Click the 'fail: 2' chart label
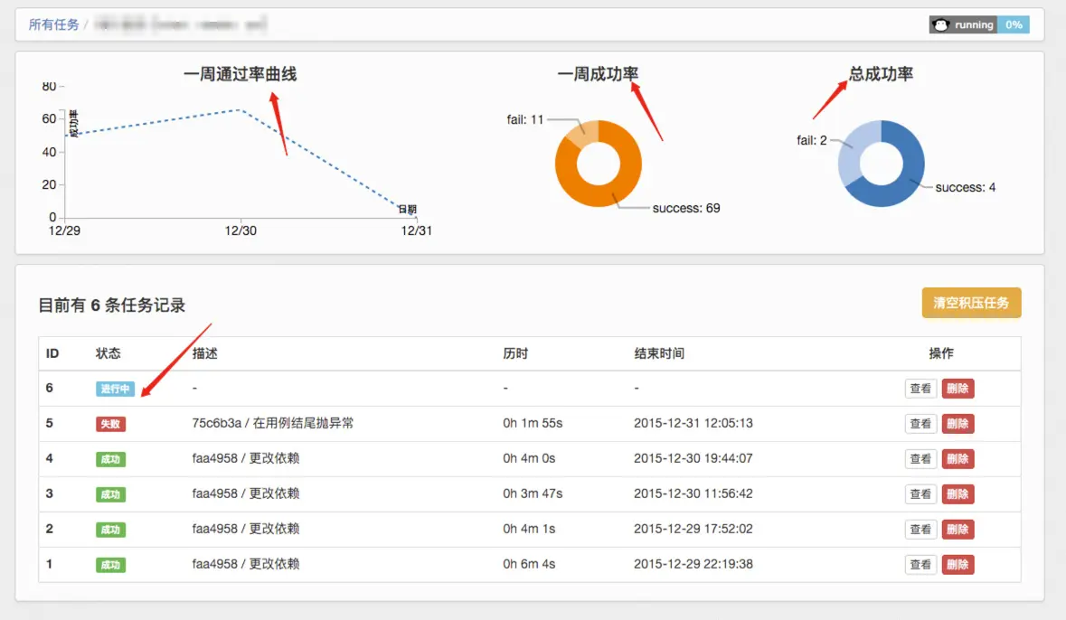 pos(812,140)
